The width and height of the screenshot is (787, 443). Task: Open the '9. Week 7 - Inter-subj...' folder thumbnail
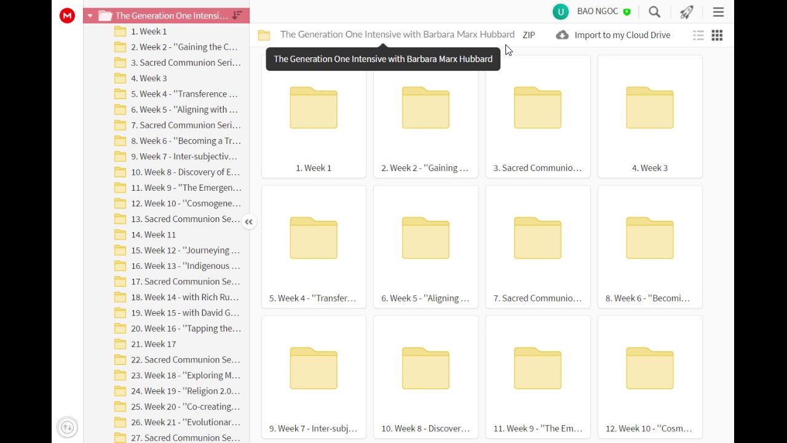(x=314, y=377)
